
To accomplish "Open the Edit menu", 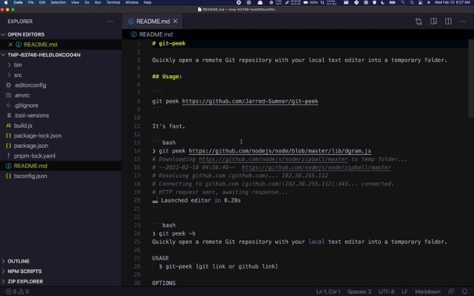I will [42, 2].
